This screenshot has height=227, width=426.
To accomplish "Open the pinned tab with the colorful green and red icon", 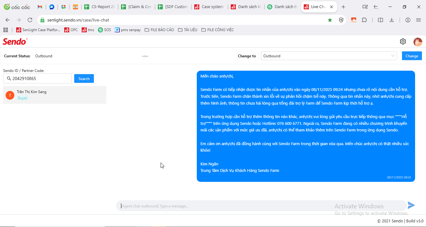I will tap(64, 7).
